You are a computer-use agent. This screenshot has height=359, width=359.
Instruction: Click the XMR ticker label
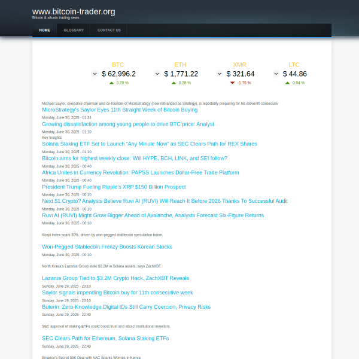(239, 65)
